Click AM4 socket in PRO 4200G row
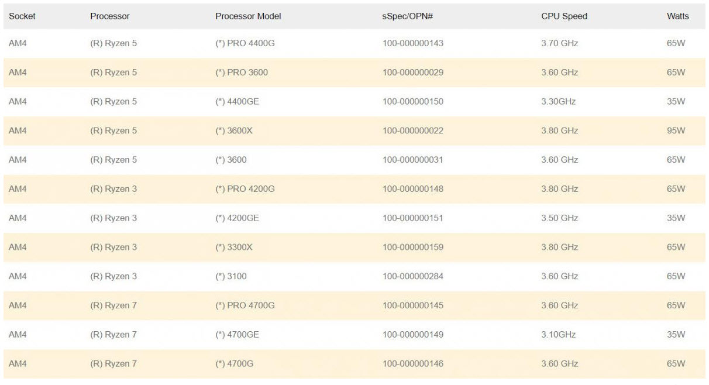 tap(18, 189)
